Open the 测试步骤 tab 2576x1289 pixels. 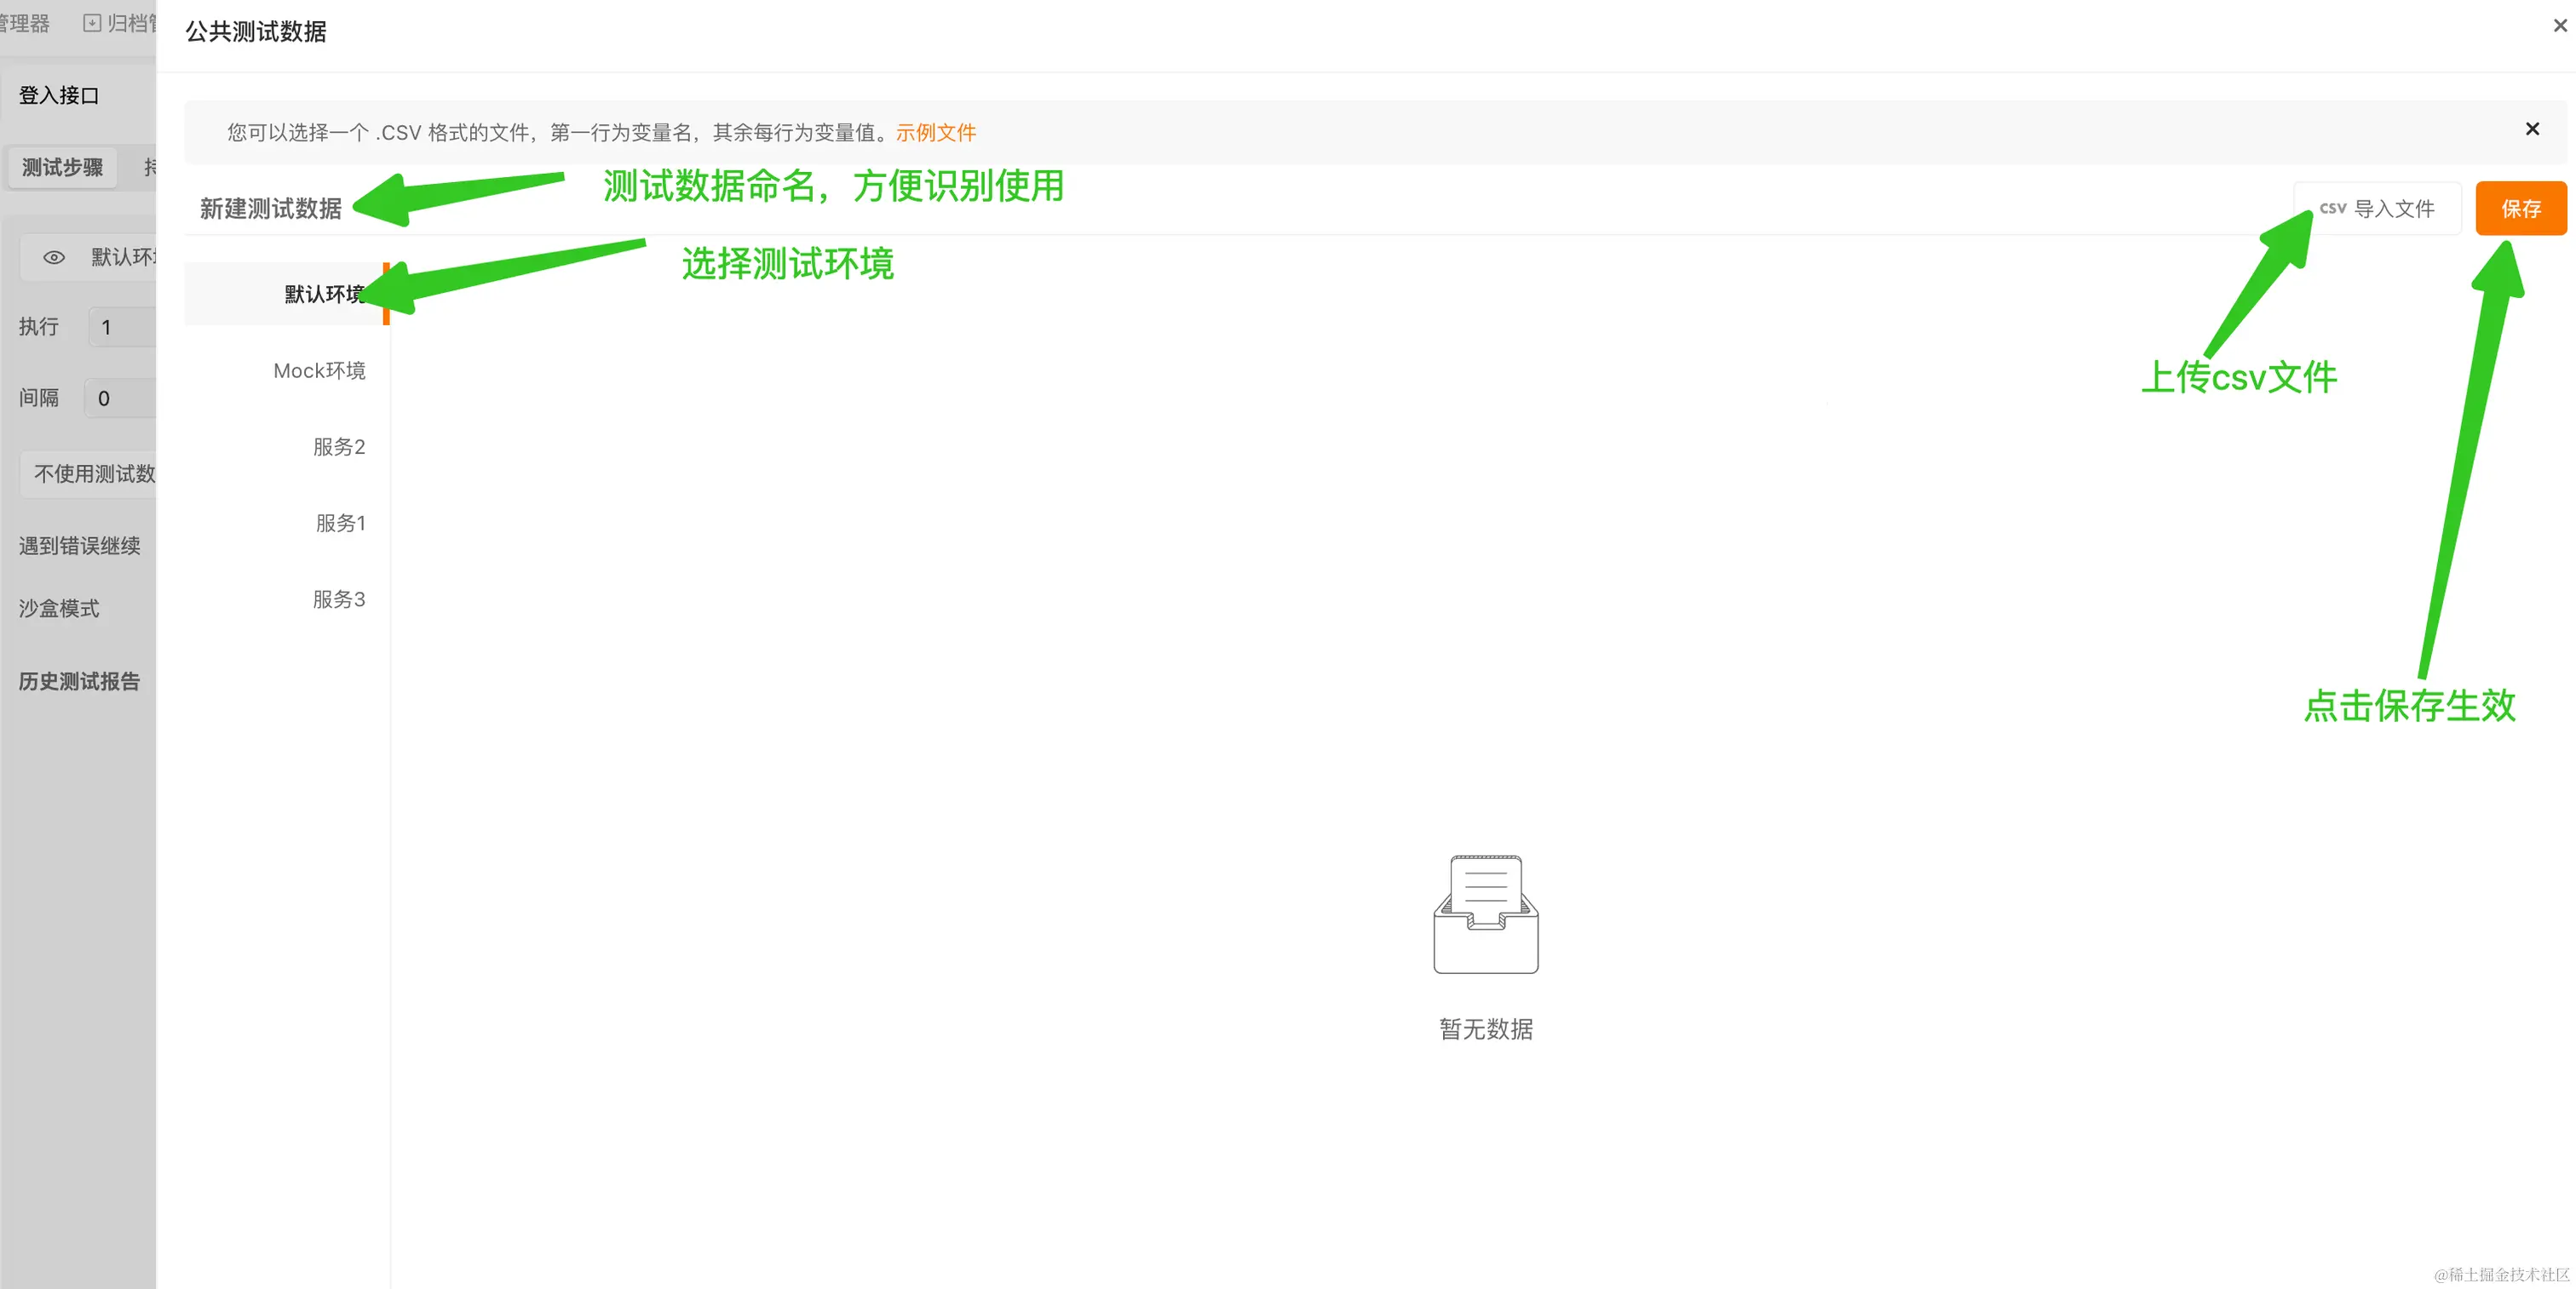pyautogui.click(x=62, y=167)
